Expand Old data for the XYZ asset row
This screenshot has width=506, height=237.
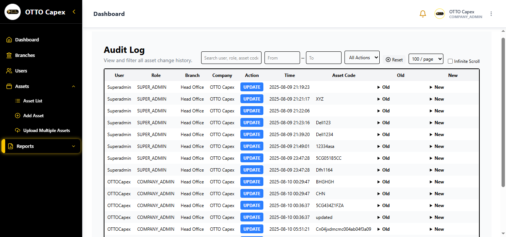383,99
